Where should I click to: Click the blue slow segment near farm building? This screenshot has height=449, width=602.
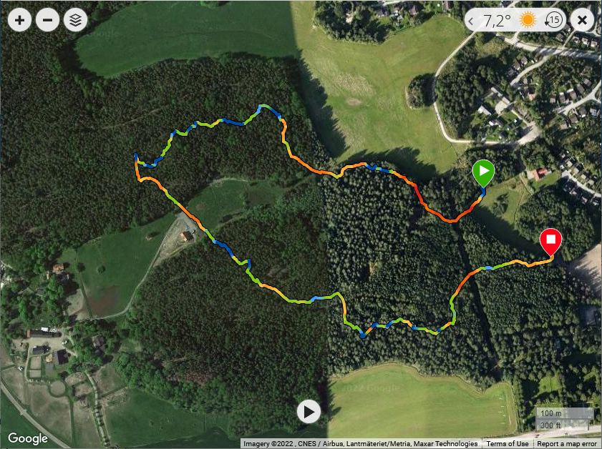(x=223, y=247)
